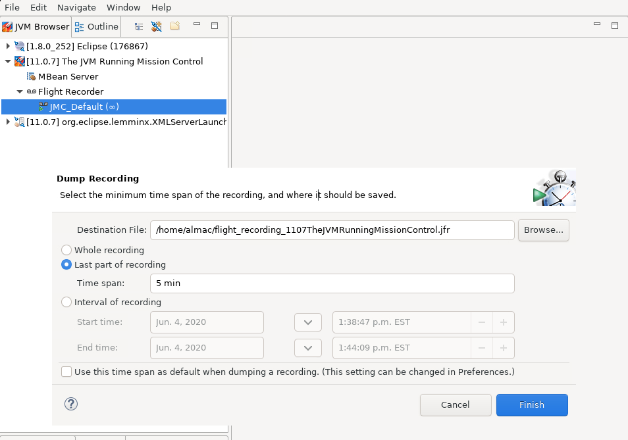The image size is (628, 440).
Task: Select the MBean Server icon
Action: pyautogui.click(x=31, y=76)
